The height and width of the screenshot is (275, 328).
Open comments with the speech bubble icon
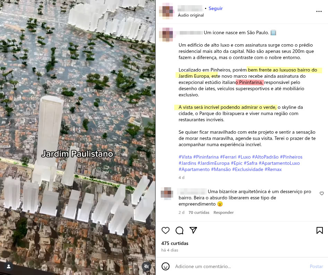(x=179, y=230)
